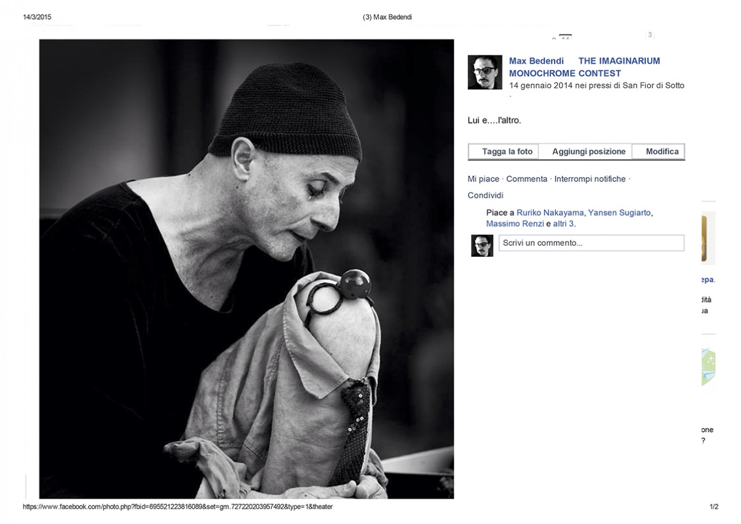Open Ruriko Nakayama's profile

[550, 212]
